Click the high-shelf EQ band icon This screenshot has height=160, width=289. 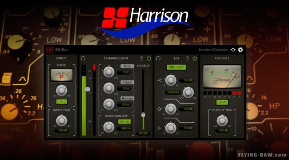point(160,80)
